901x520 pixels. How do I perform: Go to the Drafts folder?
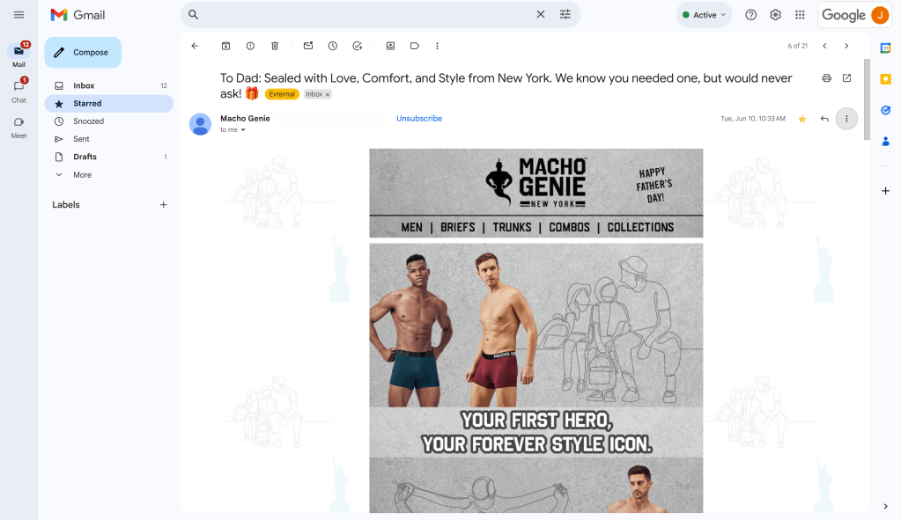(x=85, y=157)
